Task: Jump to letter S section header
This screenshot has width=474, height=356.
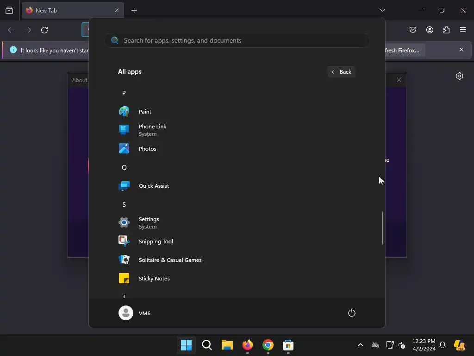Action: (124, 204)
